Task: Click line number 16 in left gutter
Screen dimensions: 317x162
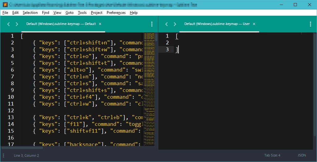Action: [x=11, y=138]
